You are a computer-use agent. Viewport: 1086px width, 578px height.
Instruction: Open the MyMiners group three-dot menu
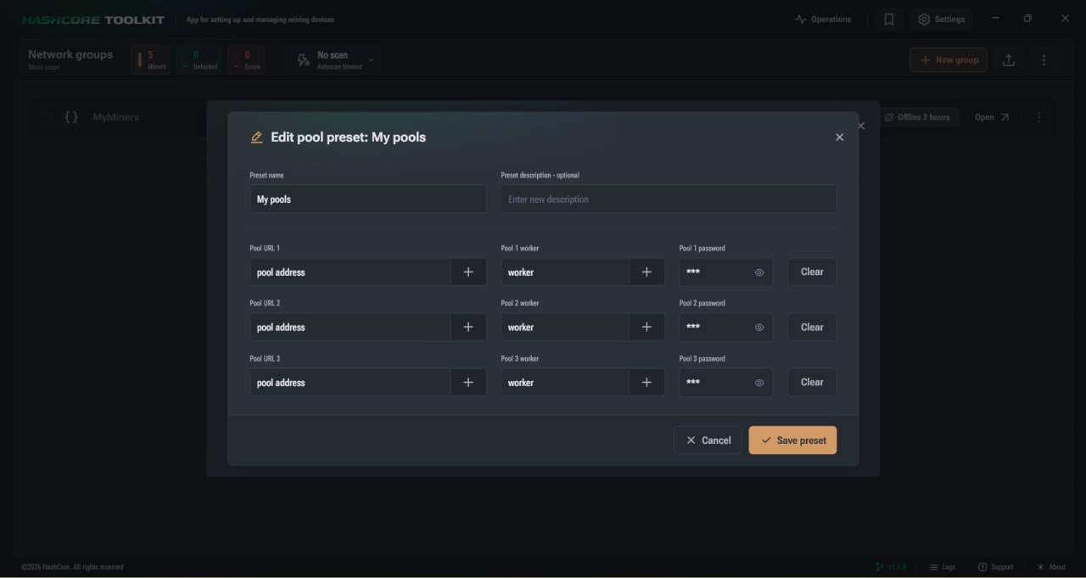1039,117
